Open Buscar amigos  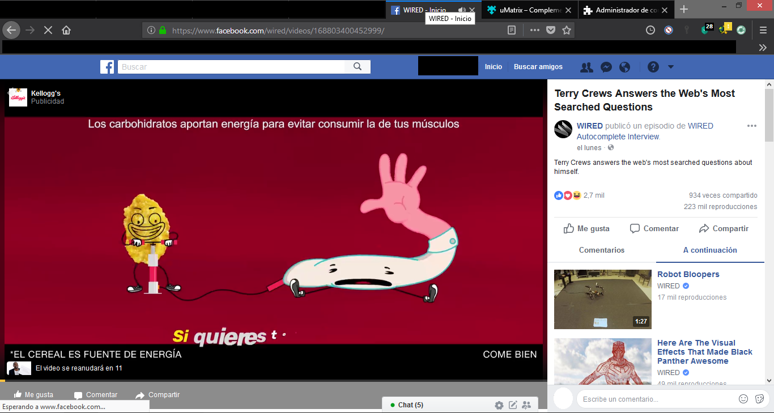point(538,67)
